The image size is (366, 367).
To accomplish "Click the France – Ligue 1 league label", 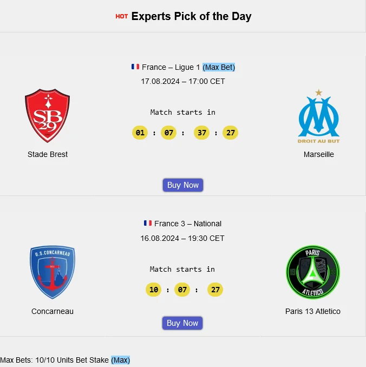I will [171, 67].
